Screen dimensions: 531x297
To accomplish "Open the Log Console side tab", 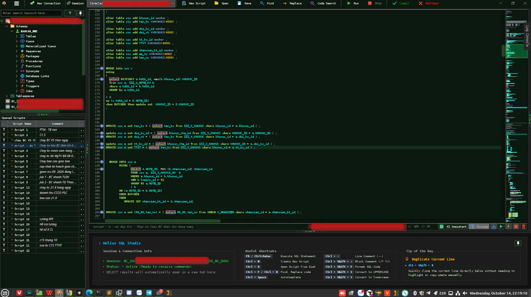I will pos(527,36).
